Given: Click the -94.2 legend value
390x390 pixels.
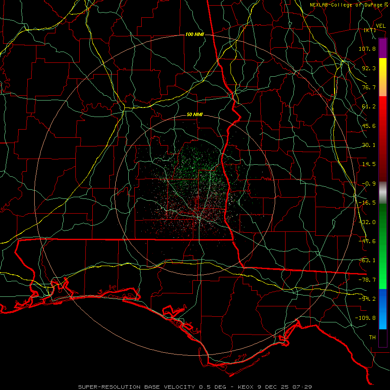Looking at the screenshot, I should [x=367, y=299].
